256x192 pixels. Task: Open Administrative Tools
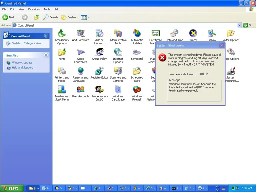coord(118,37)
